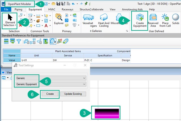
Task: Switch to the Help tab
Action: (x=152, y=9)
